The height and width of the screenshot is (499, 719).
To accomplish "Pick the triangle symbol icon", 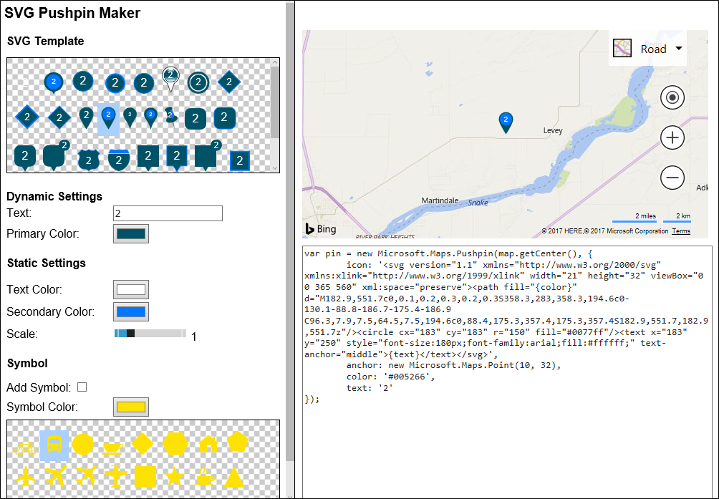I will tap(234, 475).
